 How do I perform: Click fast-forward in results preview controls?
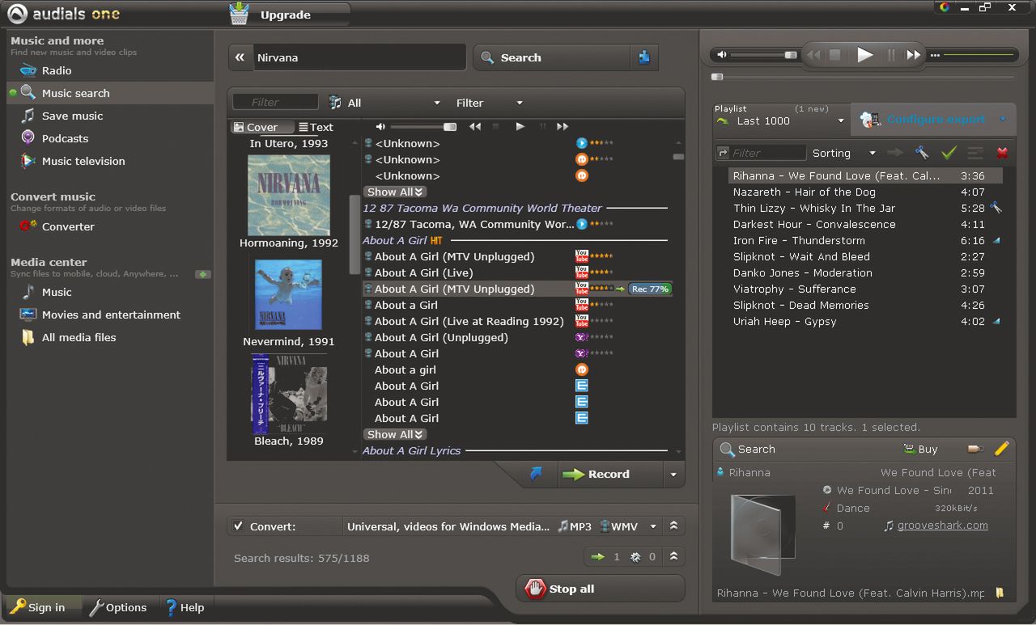pos(562,127)
